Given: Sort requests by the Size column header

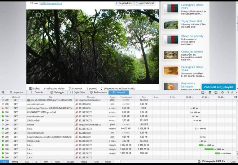Looking at the screenshot, I should [144, 97].
